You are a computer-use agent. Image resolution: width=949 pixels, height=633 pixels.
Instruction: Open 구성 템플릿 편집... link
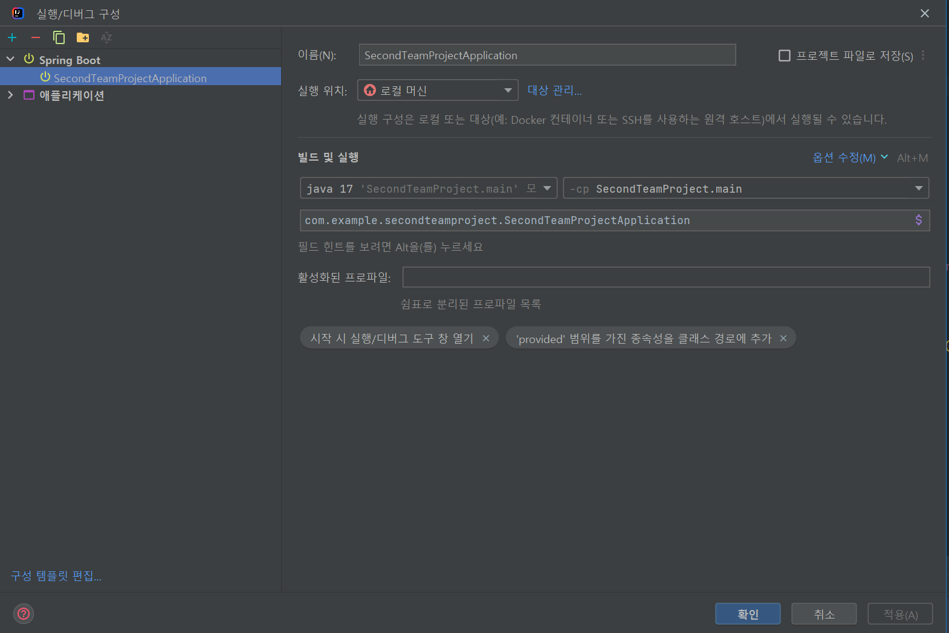[x=56, y=576]
